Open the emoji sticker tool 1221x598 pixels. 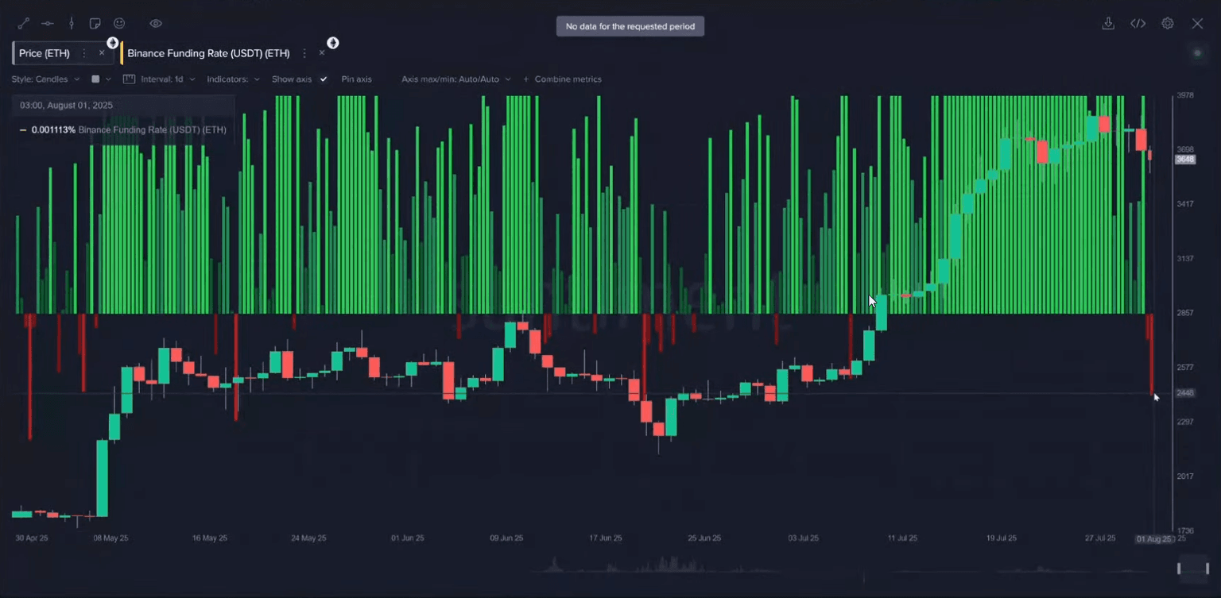tap(119, 24)
